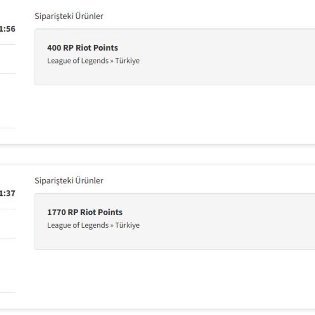Click the gray gap between the two order cards
This screenshot has width=315, height=315.
[x=164, y=155]
